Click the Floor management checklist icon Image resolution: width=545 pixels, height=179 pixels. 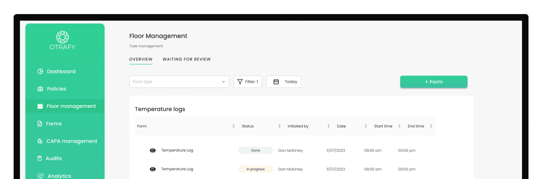click(x=40, y=107)
